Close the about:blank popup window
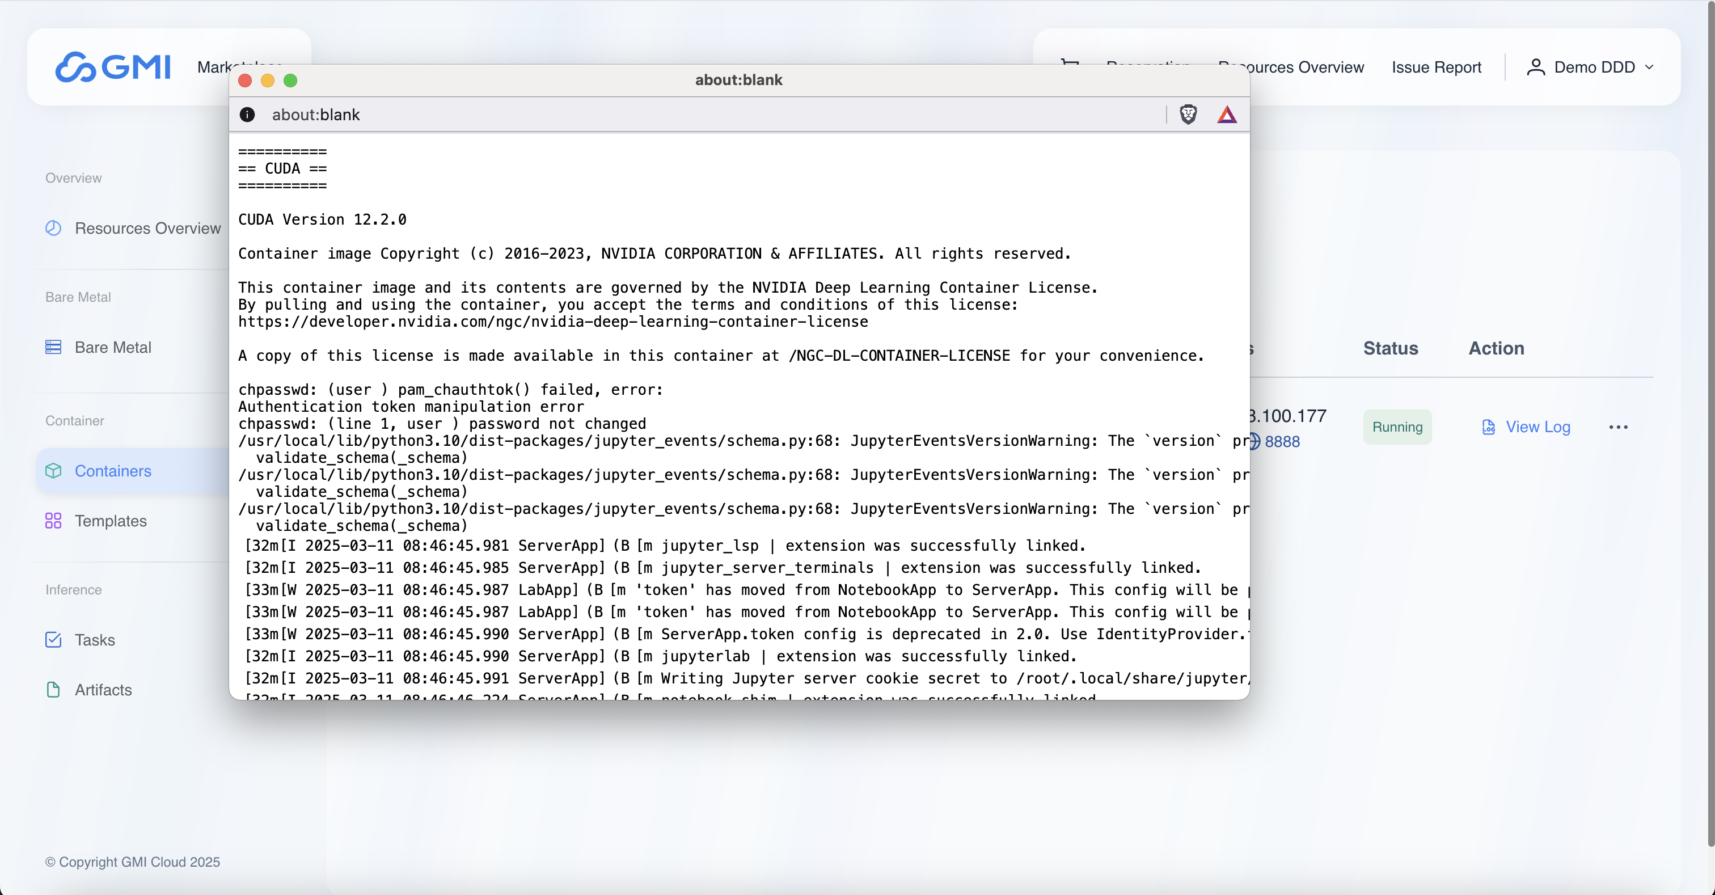1715x895 pixels. point(245,81)
